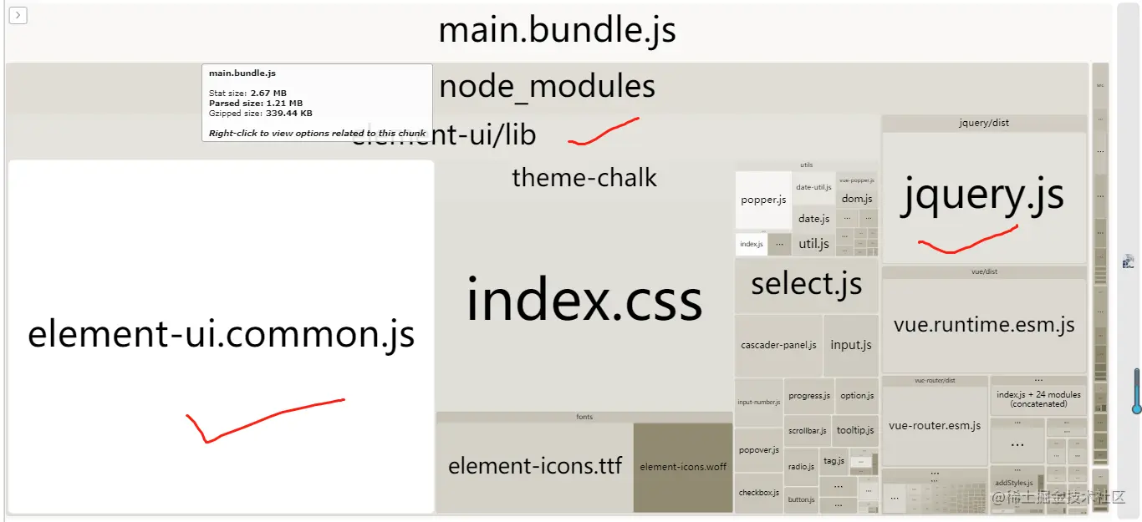
Task: Click the input.js module
Action: coord(851,345)
